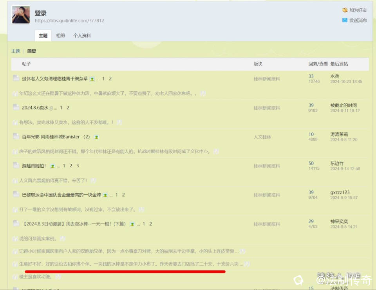Open last poster gxzzz123 profile
This screenshot has height=290, width=376.
pos(340,192)
